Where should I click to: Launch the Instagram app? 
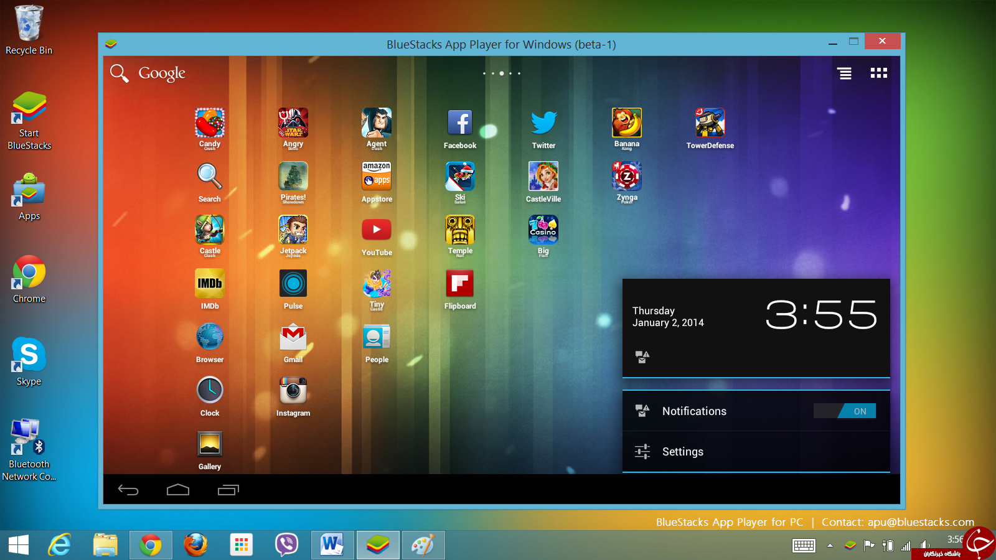[x=293, y=391]
